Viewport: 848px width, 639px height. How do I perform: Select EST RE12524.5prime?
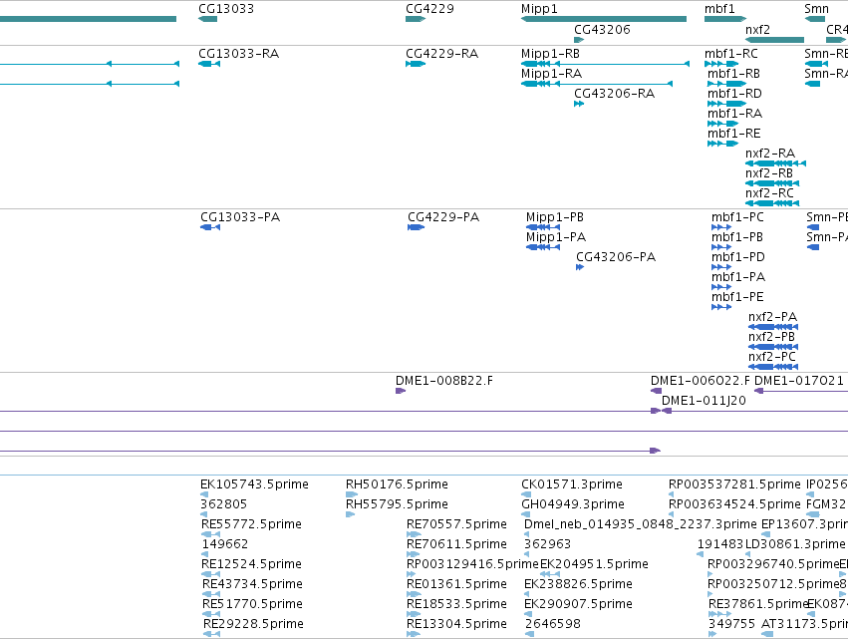251,564
